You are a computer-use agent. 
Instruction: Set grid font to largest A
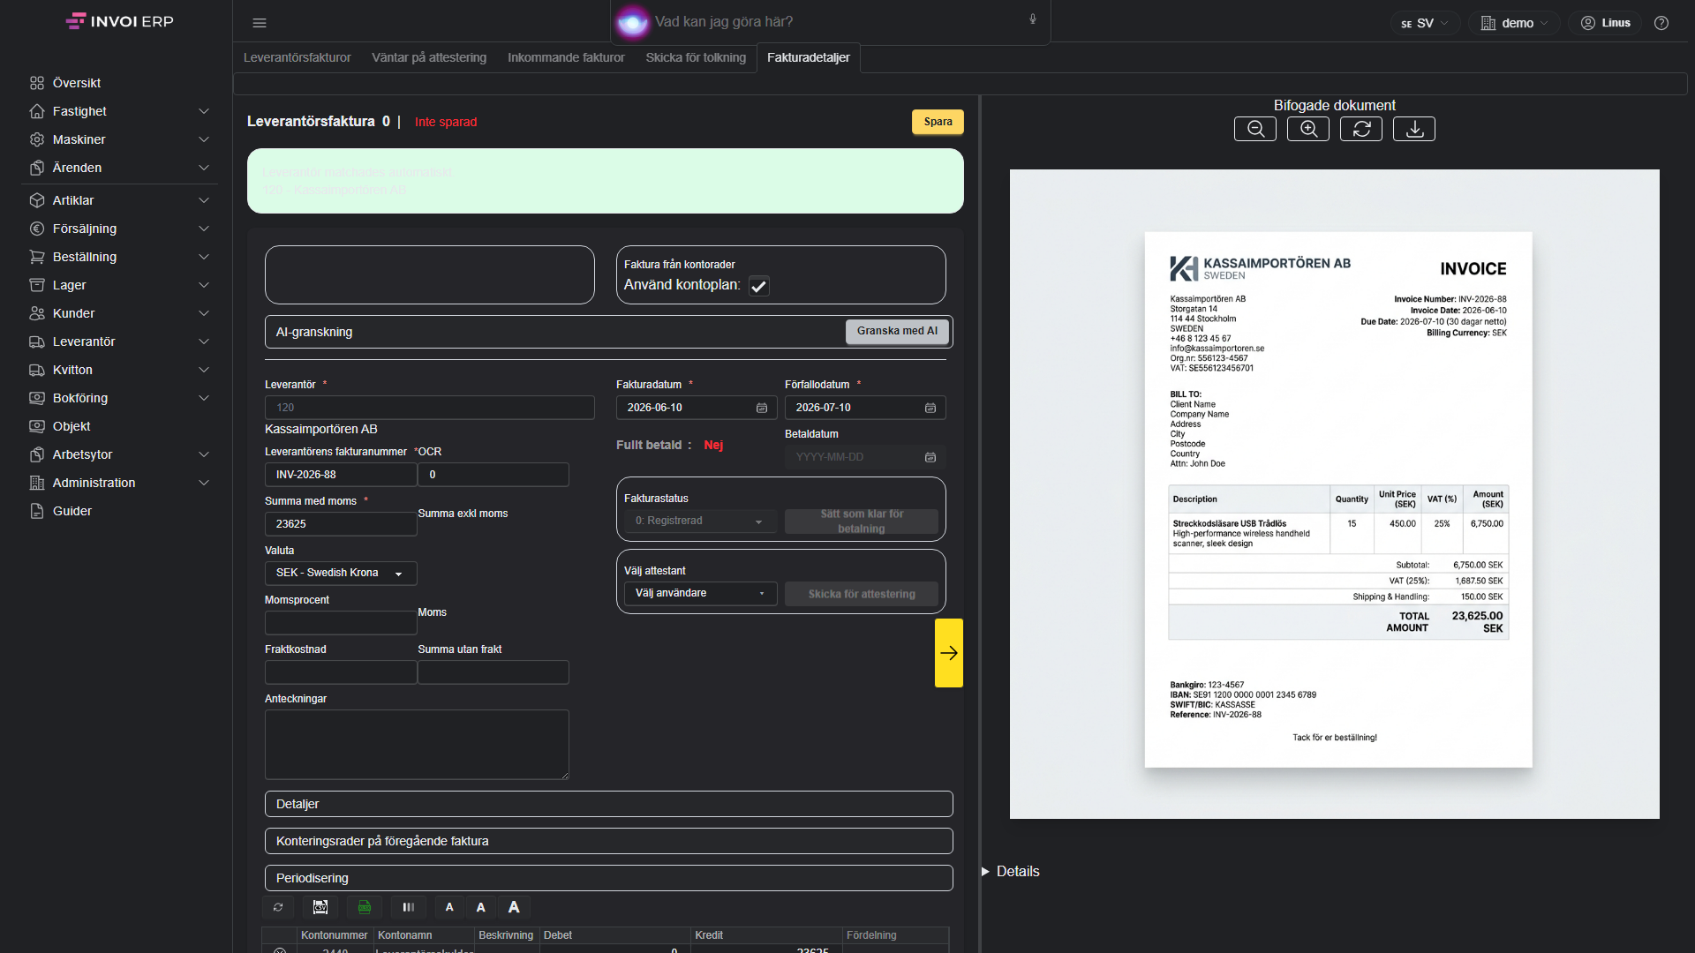[x=514, y=907]
